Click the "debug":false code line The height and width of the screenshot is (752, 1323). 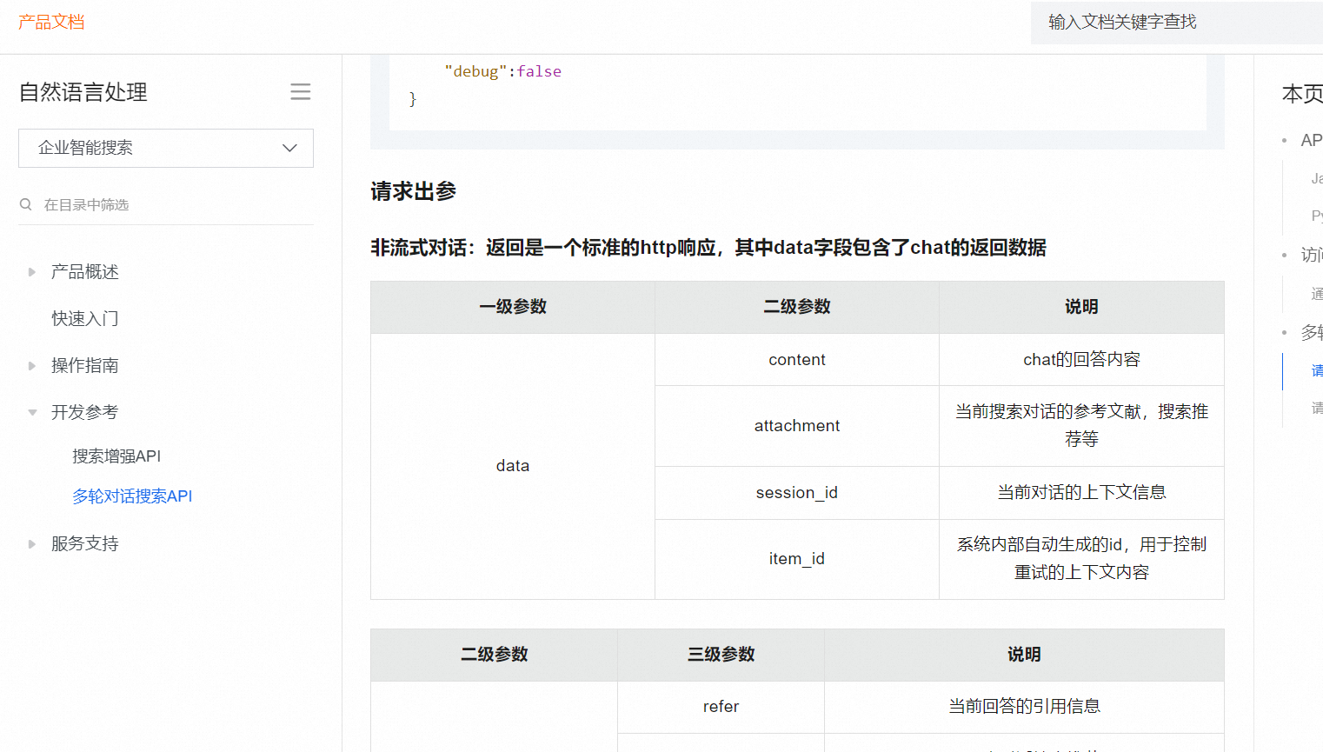coord(502,71)
